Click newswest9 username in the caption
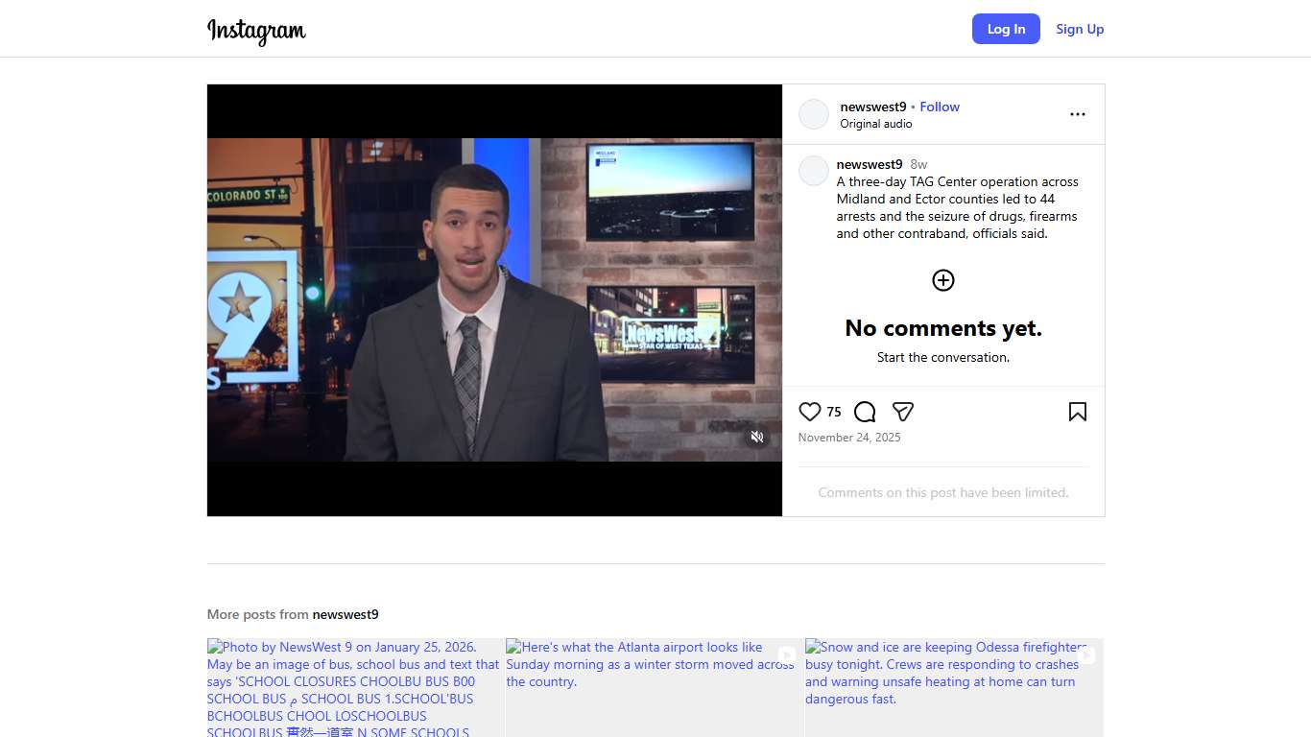This screenshot has height=737, width=1311. click(869, 164)
